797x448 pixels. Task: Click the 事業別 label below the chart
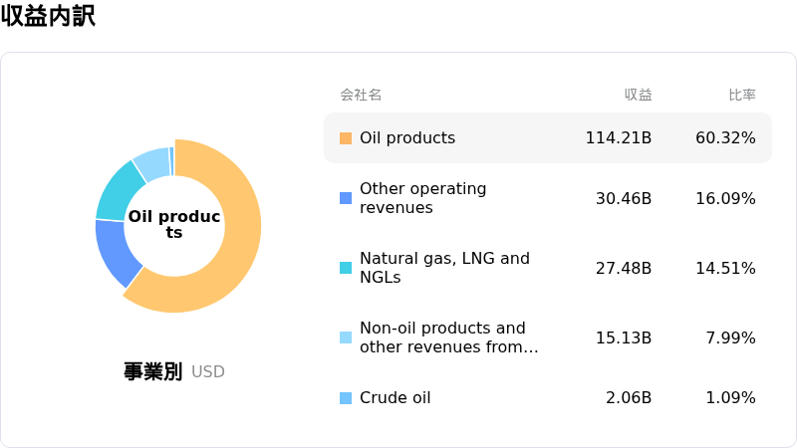click(x=152, y=372)
